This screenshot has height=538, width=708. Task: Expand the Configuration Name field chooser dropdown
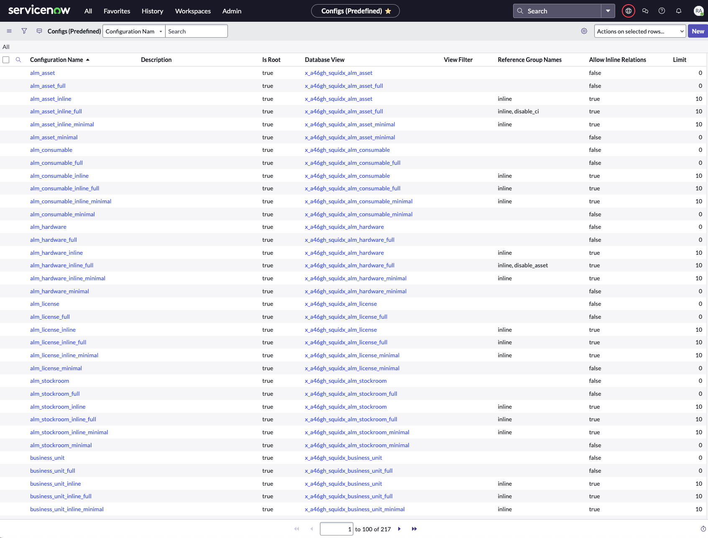[160, 31]
